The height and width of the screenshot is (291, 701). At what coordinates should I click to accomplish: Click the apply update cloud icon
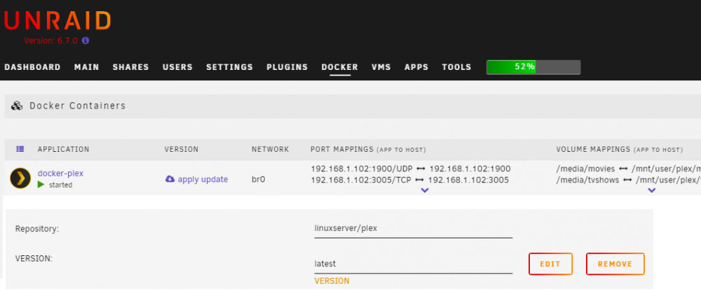click(x=170, y=179)
